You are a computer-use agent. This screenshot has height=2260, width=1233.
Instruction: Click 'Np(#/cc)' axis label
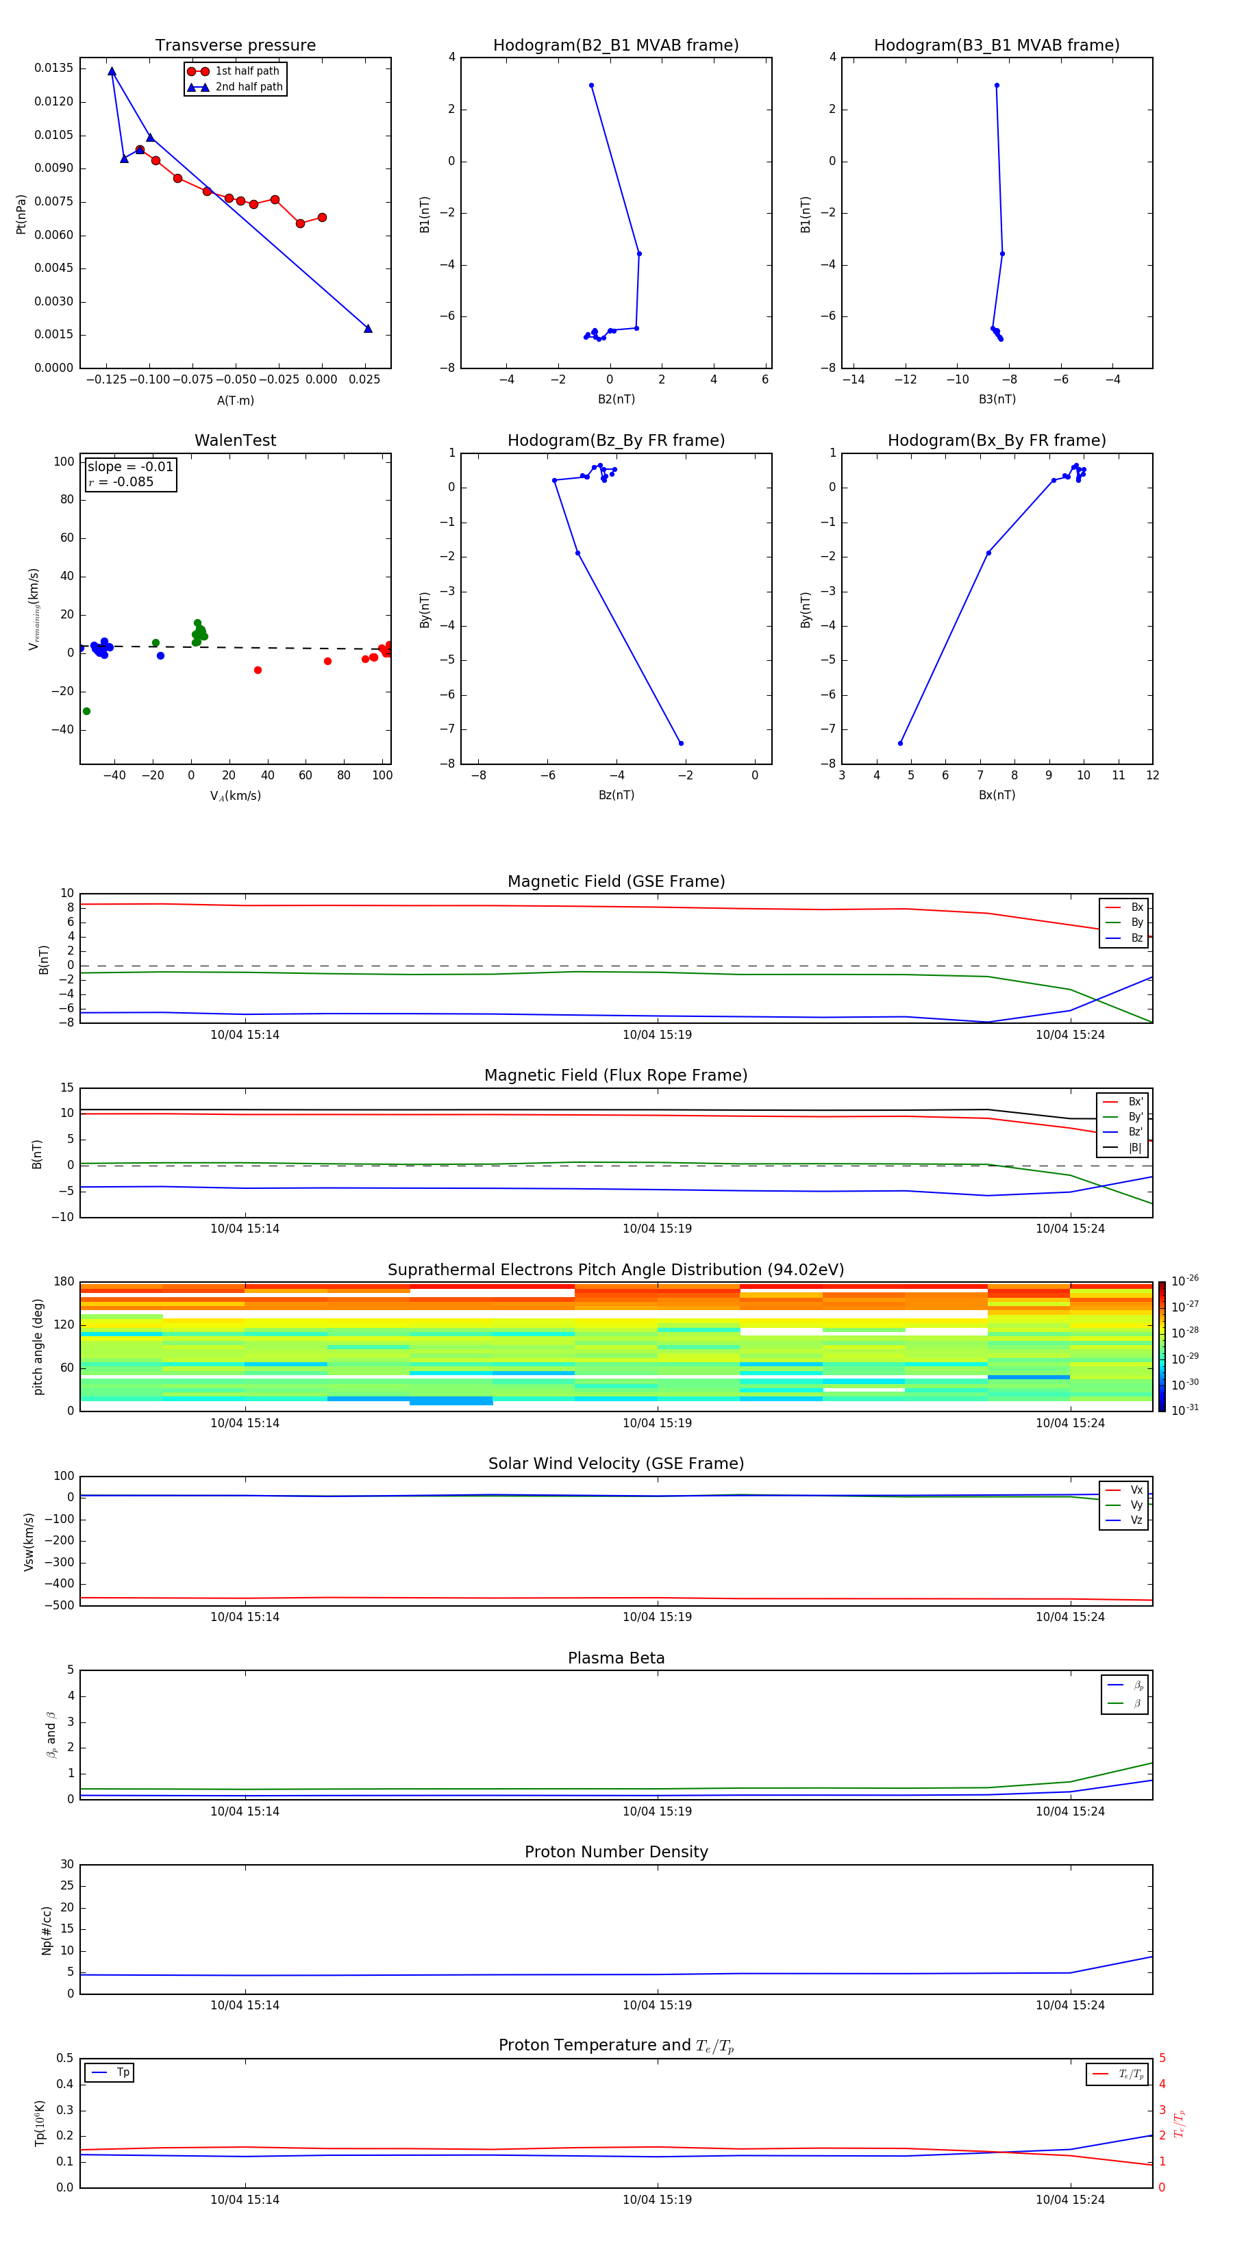tap(47, 1930)
